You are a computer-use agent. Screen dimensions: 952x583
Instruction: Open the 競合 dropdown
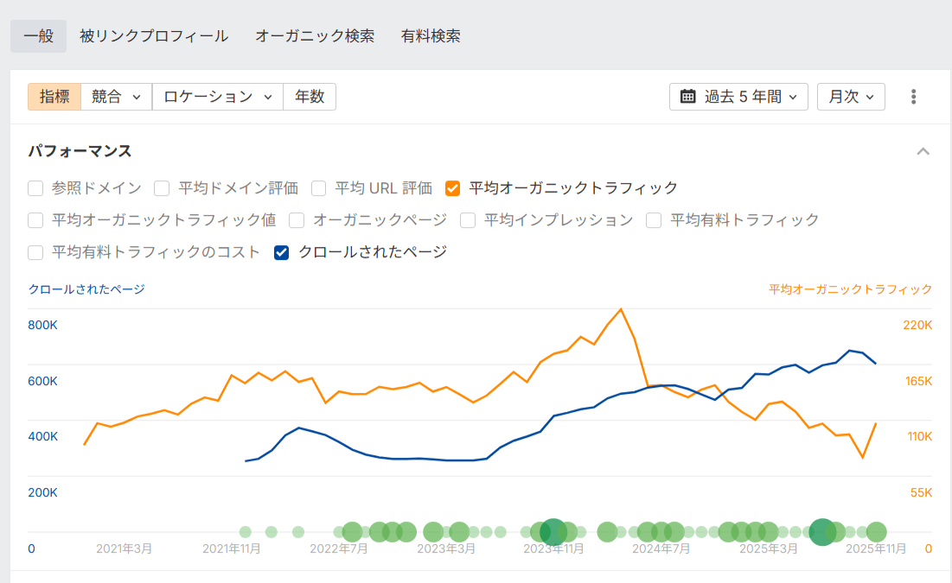(x=116, y=97)
